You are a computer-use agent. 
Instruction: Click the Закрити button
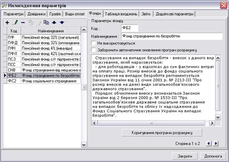tap(185, 156)
